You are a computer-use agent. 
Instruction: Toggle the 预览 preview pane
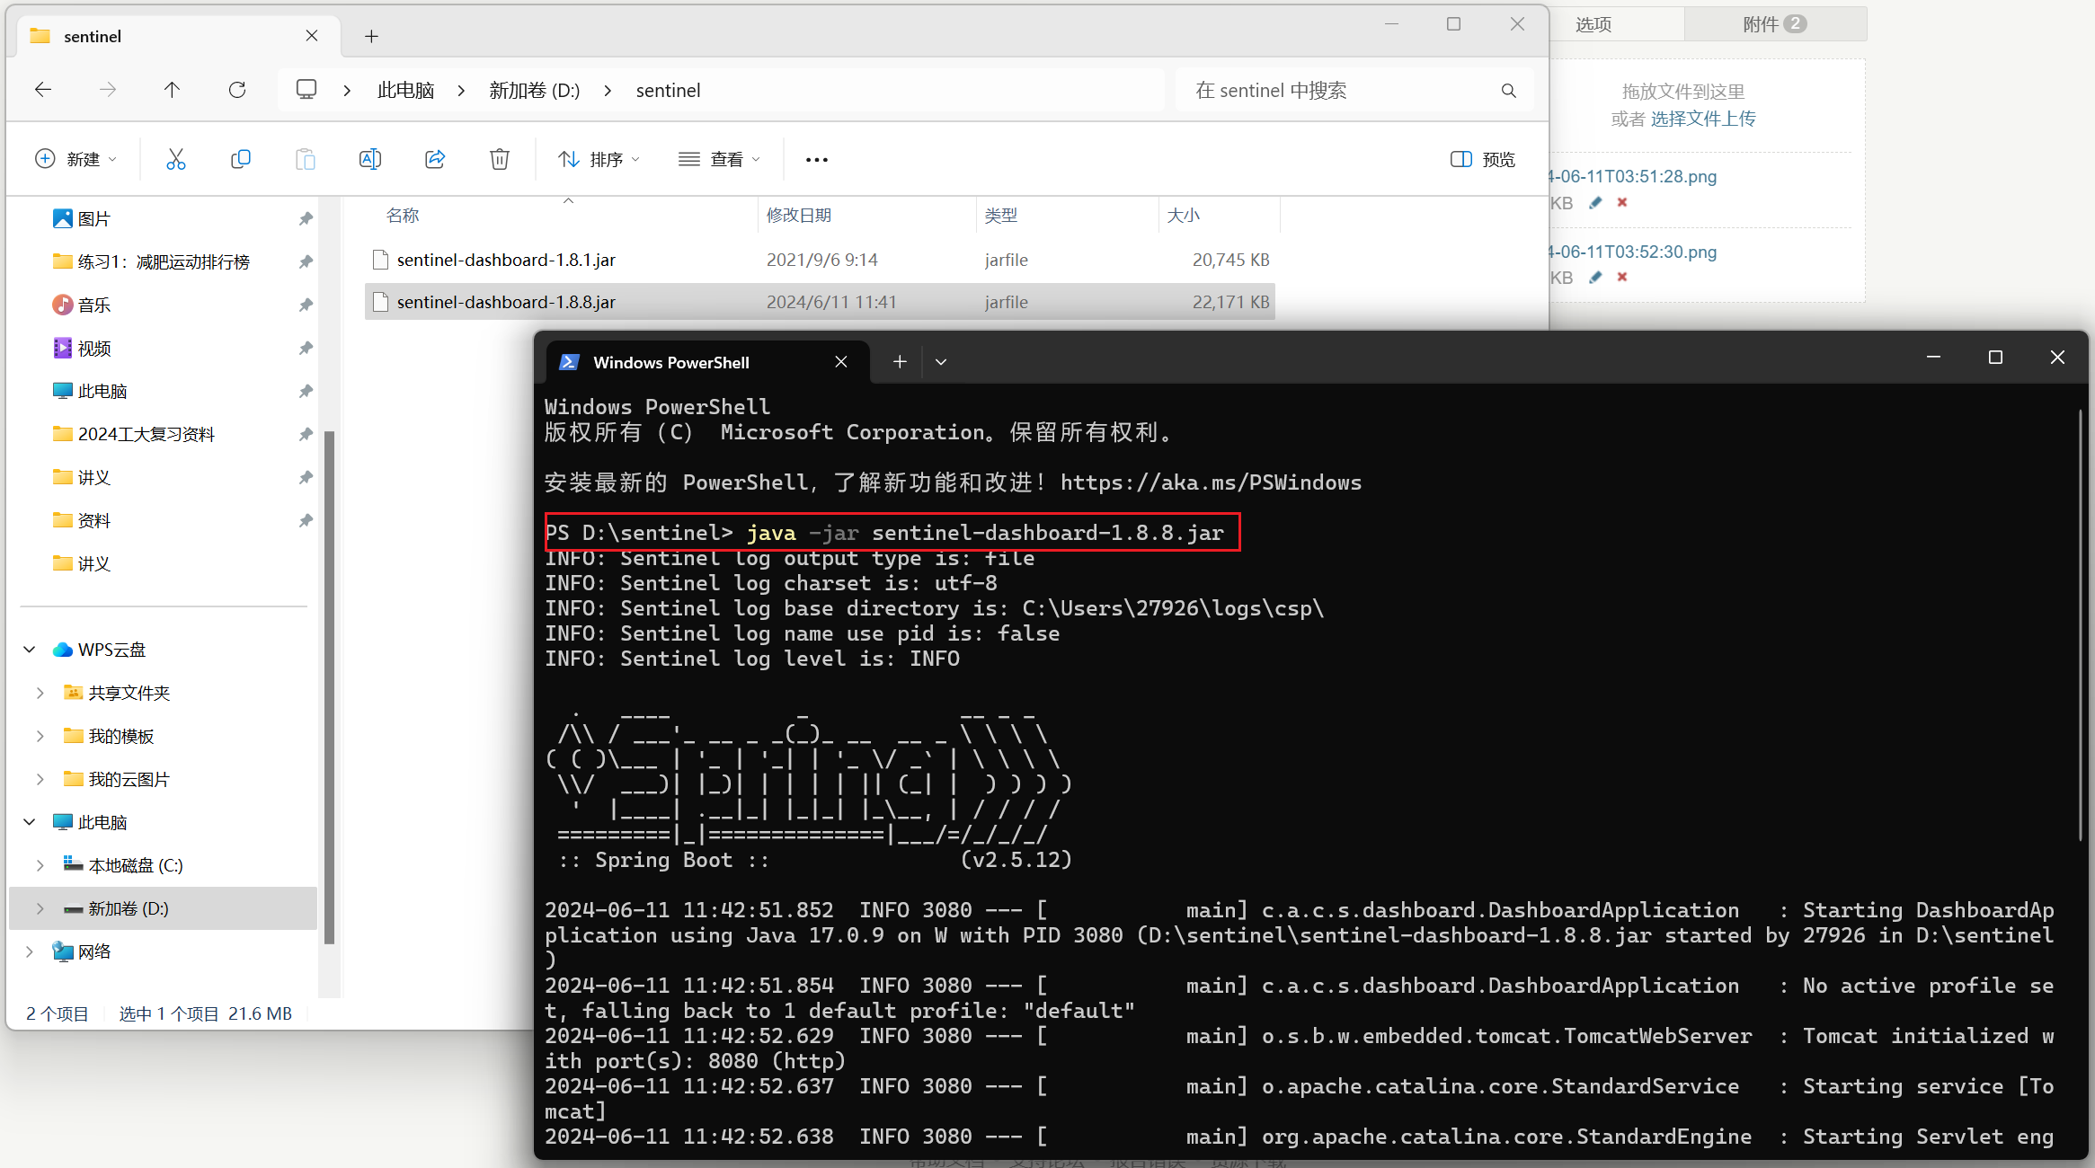pyautogui.click(x=1483, y=159)
